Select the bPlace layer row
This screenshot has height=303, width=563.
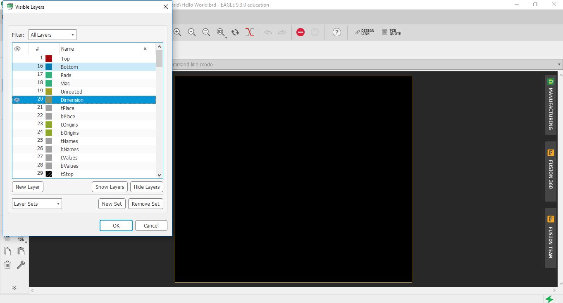click(84, 116)
